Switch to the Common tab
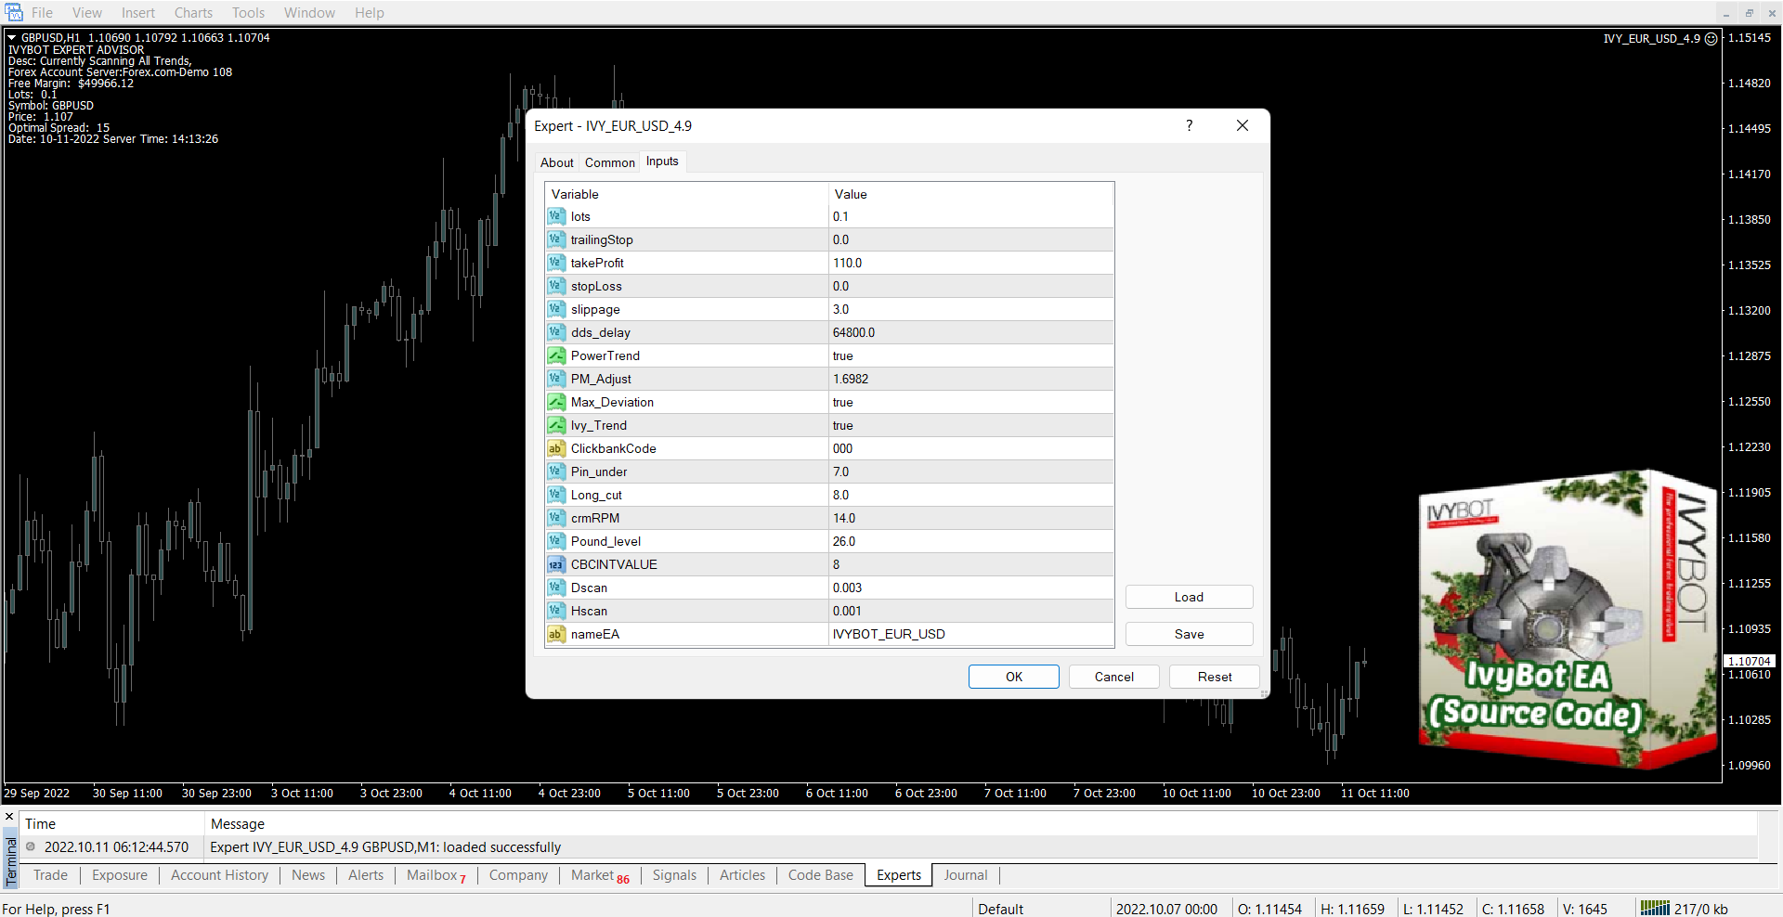The height and width of the screenshot is (917, 1783). click(x=609, y=162)
